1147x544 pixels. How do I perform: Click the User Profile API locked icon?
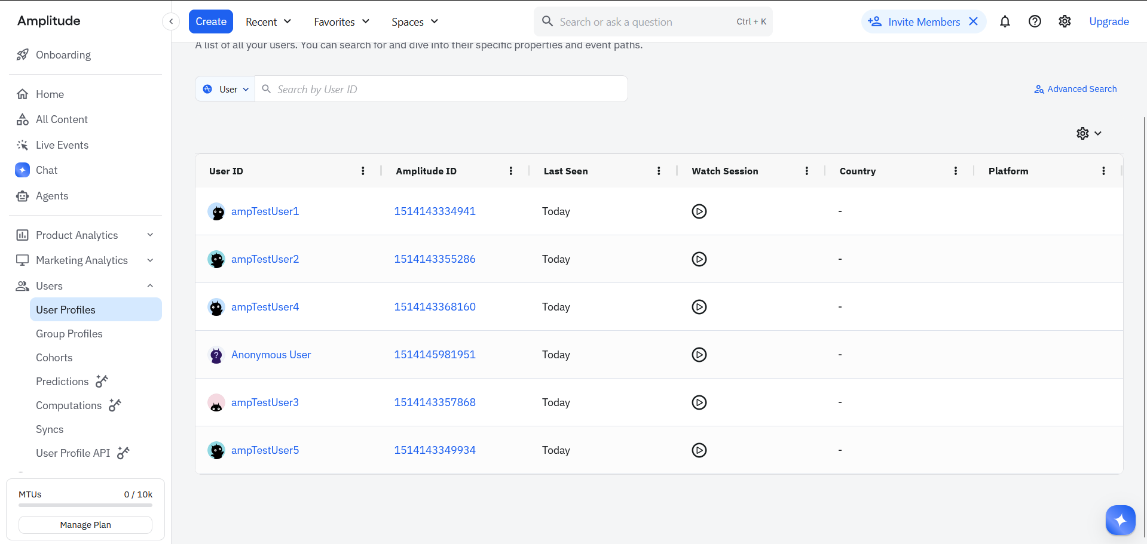click(124, 453)
